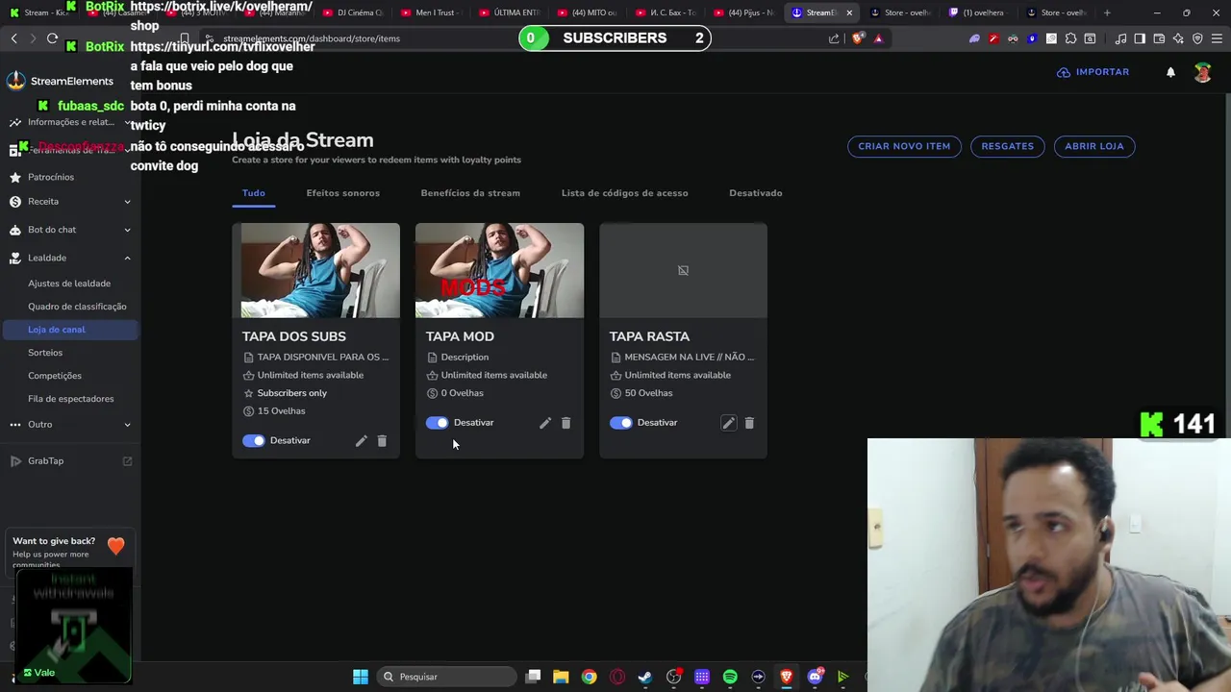Select Loja de canal in sidebar
The image size is (1231, 692).
pyautogui.click(x=69, y=330)
